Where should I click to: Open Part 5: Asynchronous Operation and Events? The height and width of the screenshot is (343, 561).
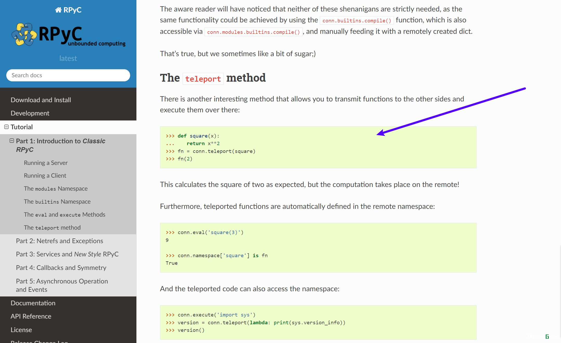tap(62, 285)
